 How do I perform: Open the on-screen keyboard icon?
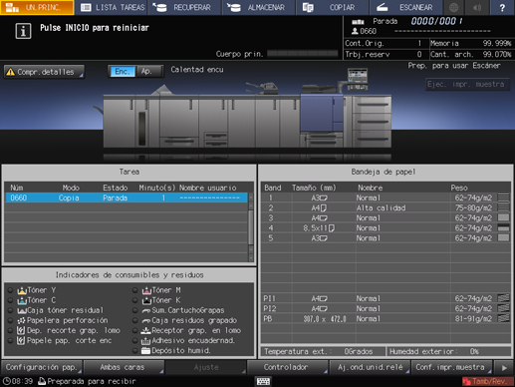pyautogui.click(x=263, y=381)
